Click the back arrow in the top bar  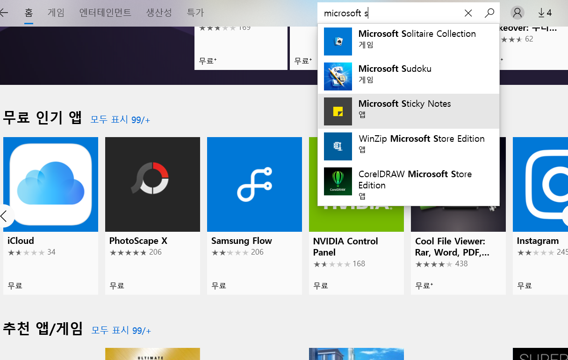click(x=4, y=13)
